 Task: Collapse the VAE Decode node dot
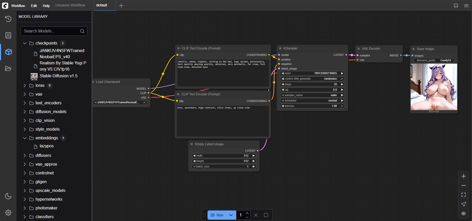359,48
